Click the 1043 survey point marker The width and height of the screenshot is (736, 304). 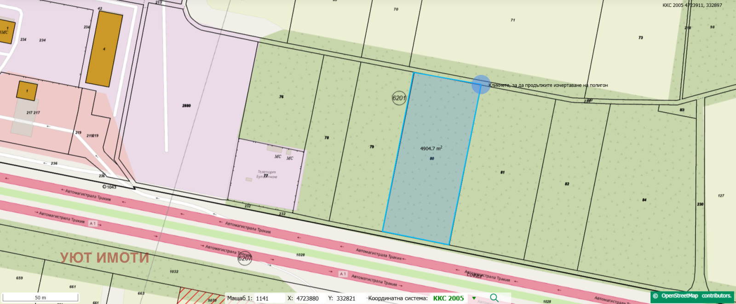[105, 187]
